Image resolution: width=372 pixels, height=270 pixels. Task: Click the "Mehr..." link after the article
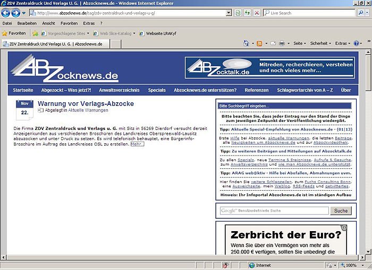click(137, 144)
